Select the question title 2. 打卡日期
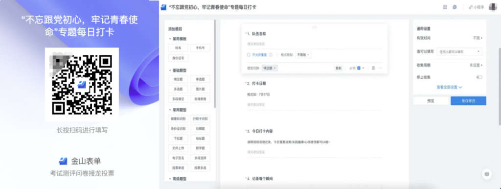501x189 pixels. click(x=256, y=83)
